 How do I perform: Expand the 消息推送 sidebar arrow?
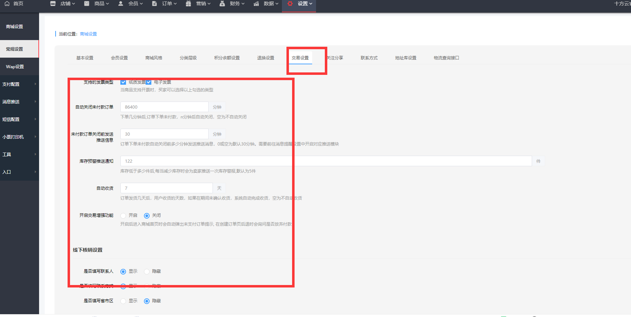point(35,102)
